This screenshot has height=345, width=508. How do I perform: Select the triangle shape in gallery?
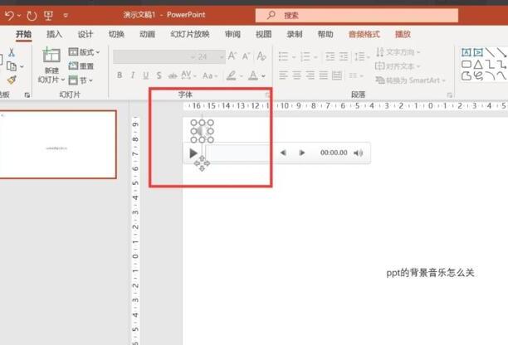(x=478, y=65)
